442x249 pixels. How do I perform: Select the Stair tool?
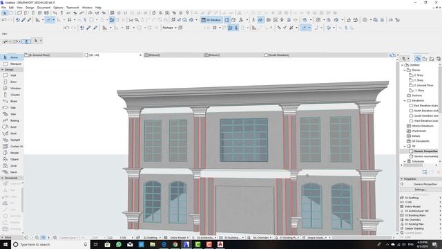(x=11, y=114)
